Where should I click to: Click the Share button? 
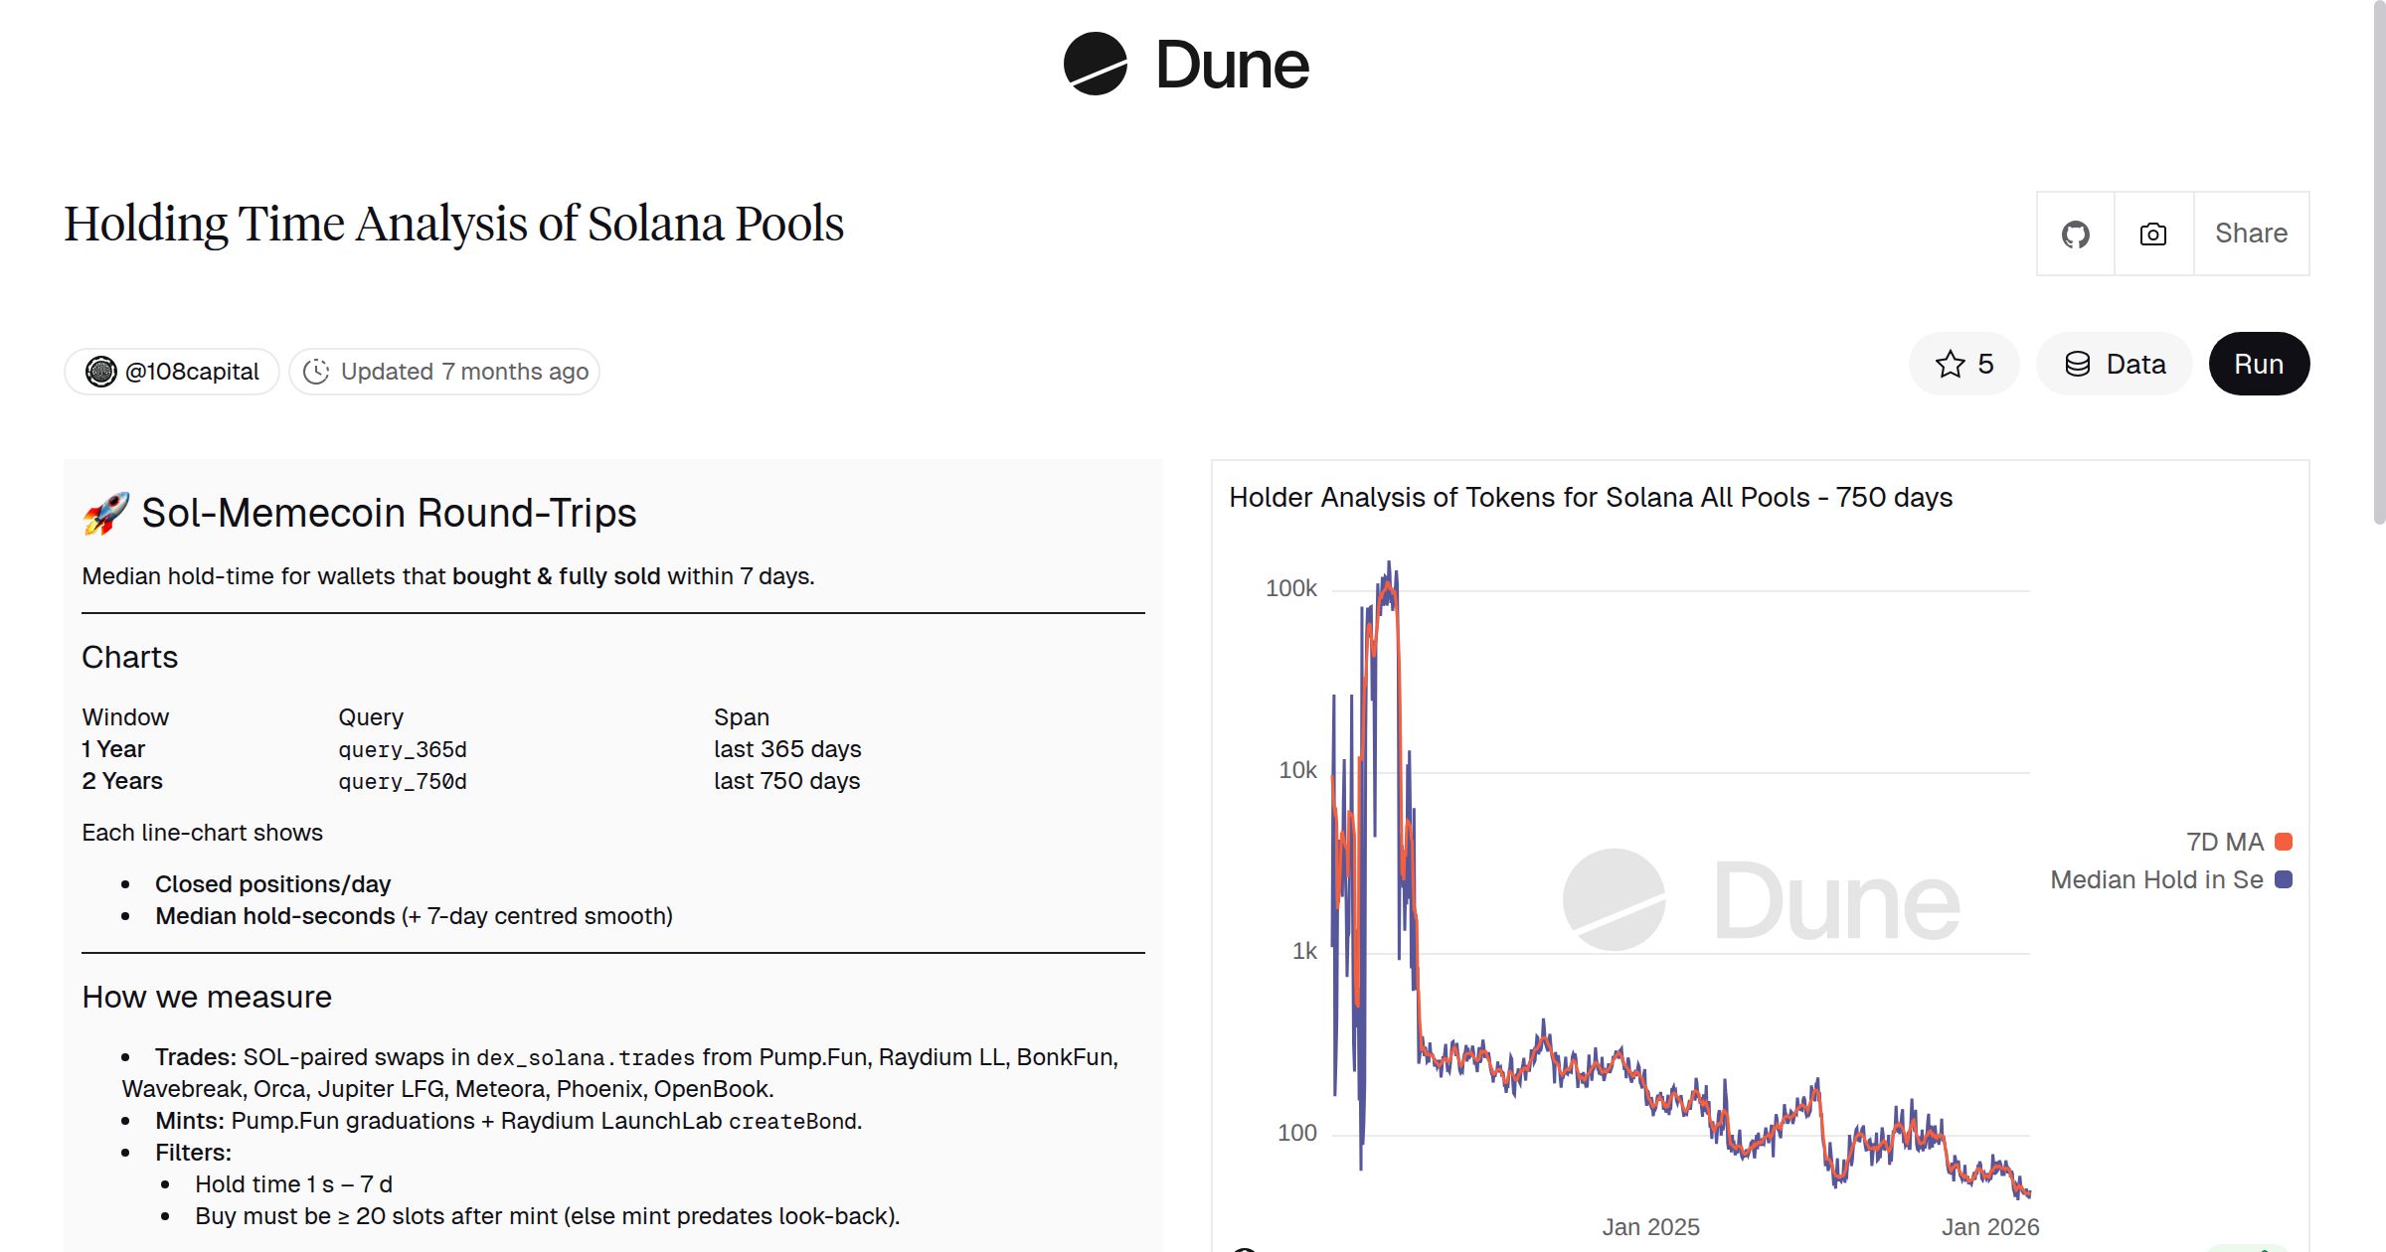pyautogui.click(x=2250, y=234)
